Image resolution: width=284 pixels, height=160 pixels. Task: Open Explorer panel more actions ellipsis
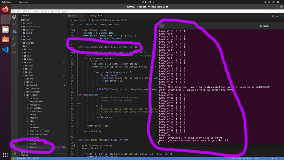[x=64, y=16]
